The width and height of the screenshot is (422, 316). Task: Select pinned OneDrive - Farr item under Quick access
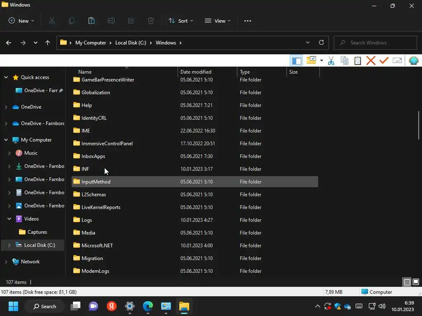click(x=39, y=91)
